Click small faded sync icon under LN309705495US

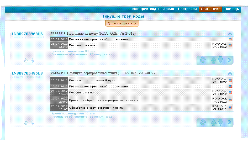[x=26, y=123]
